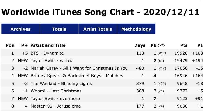Viewport: 203px width, 111px height.
Task: Click the x53 peak count for Blinding Lights
Action: pos(162,84)
